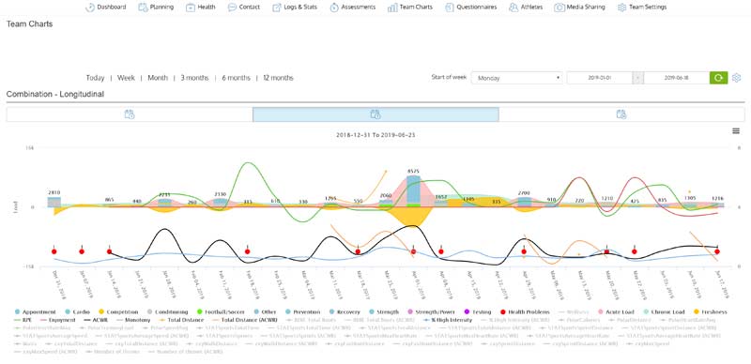Click the start date field 2019-01-01
The height and width of the screenshot is (364, 751).
click(600, 78)
